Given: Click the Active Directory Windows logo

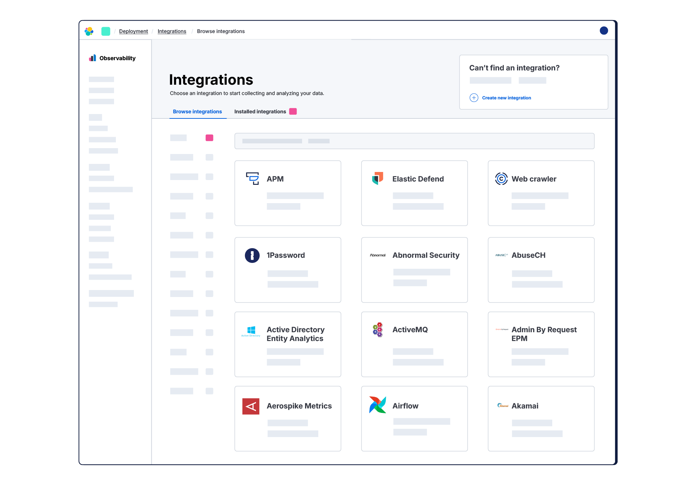Looking at the screenshot, I should [251, 331].
